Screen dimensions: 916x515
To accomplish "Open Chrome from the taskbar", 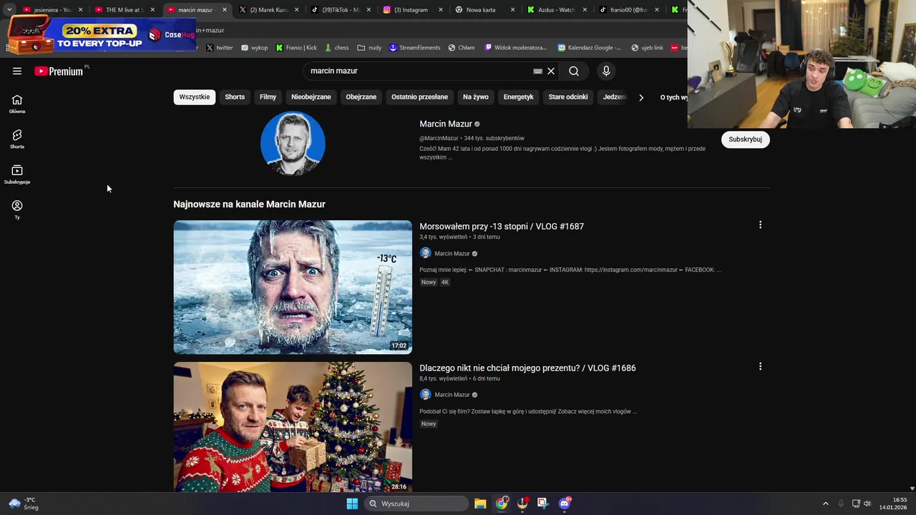I will [502, 504].
